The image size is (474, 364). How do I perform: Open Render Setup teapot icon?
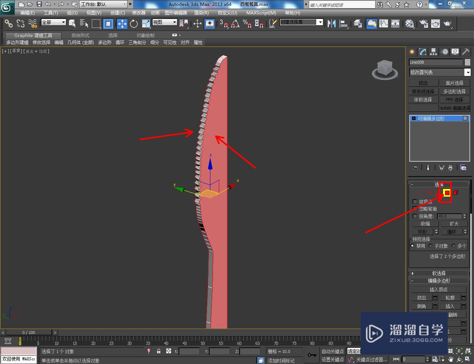[423, 24]
